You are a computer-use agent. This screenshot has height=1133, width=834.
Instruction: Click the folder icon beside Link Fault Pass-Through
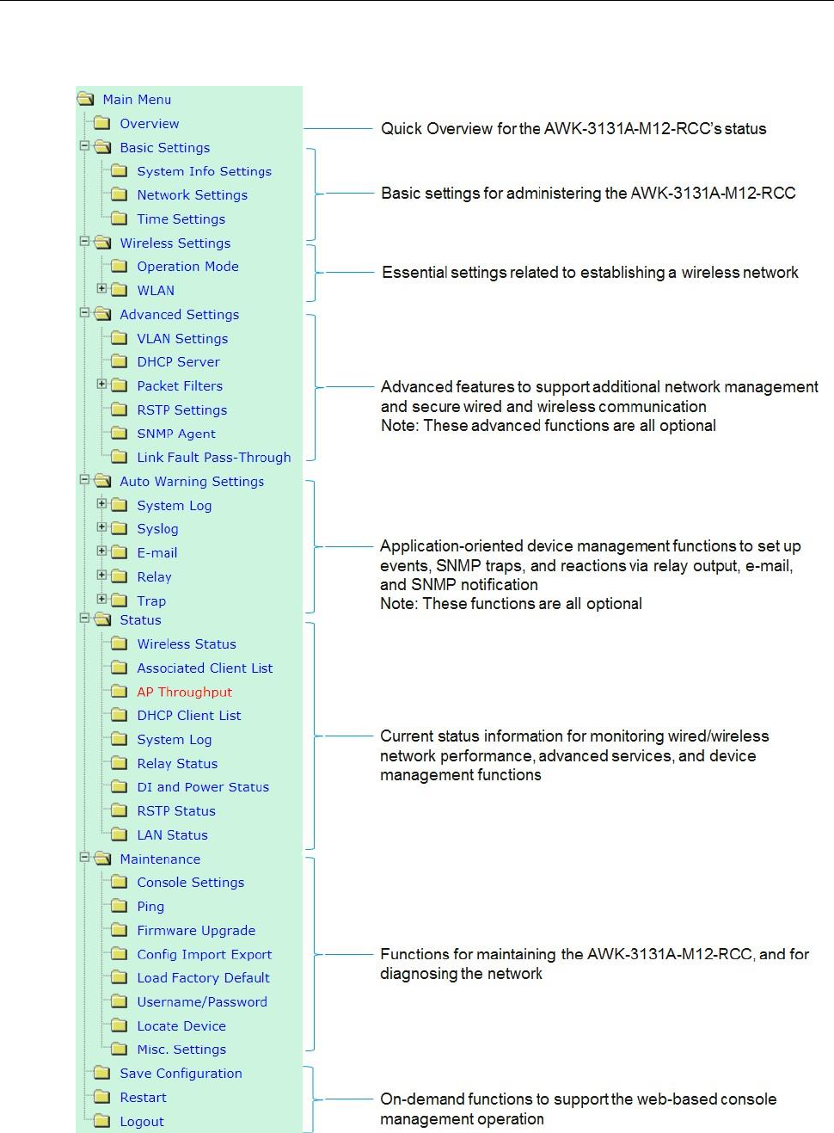click(120, 457)
